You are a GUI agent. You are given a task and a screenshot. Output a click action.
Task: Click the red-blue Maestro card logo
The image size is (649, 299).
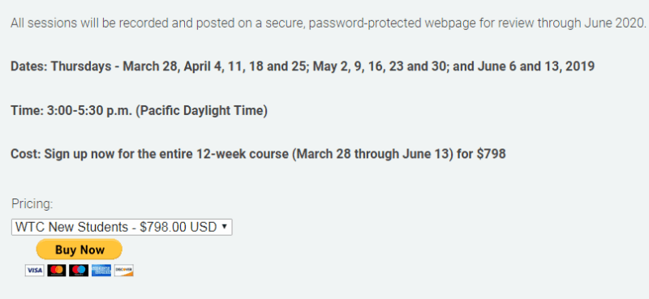79,271
